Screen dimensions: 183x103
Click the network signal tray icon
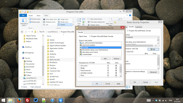point(163,100)
